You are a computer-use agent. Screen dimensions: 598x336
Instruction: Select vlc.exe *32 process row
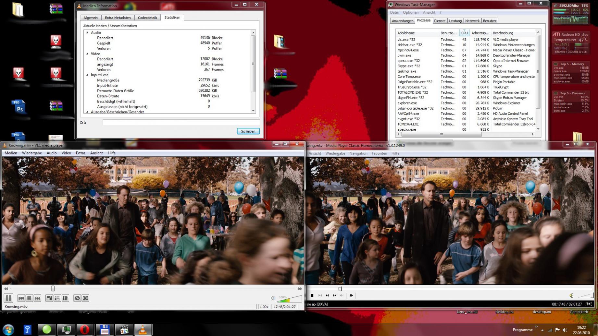pos(465,40)
